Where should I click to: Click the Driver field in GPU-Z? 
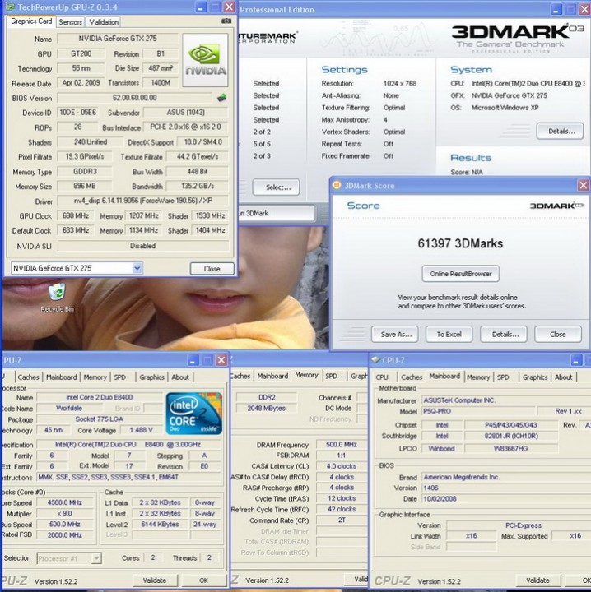[x=143, y=201]
